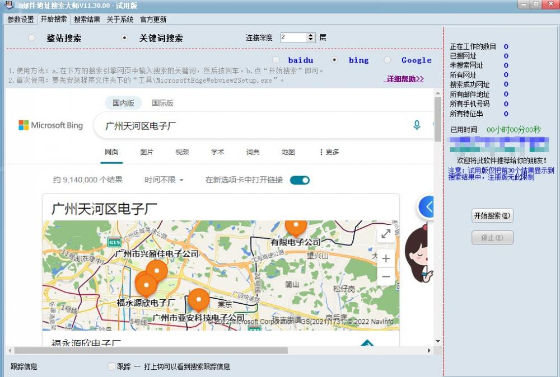Click the vertical scrollbar down arrow
Screen dimensions: 560x377
[438, 341]
